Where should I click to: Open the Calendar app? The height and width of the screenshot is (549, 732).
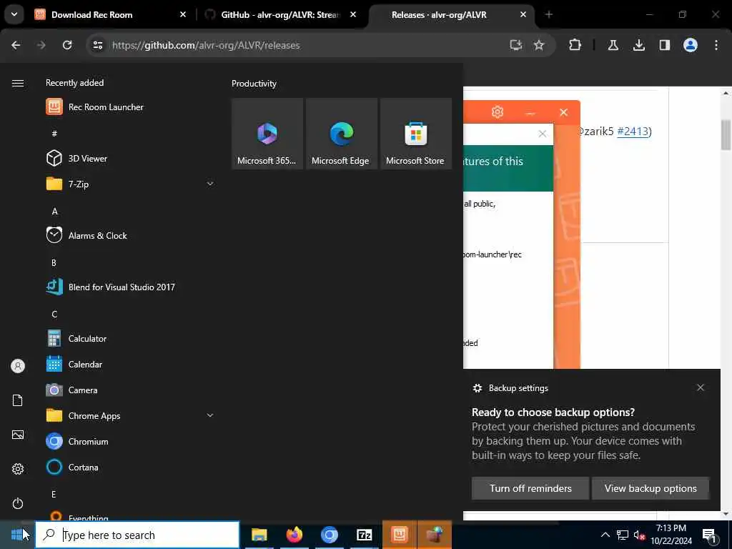tap(130, 364)
